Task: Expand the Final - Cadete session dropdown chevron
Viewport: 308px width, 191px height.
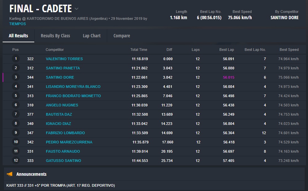Action: 77,9
